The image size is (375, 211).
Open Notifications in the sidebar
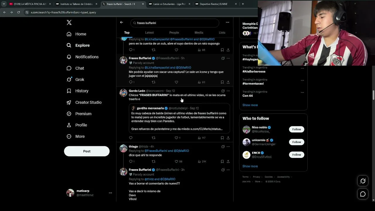83,57
